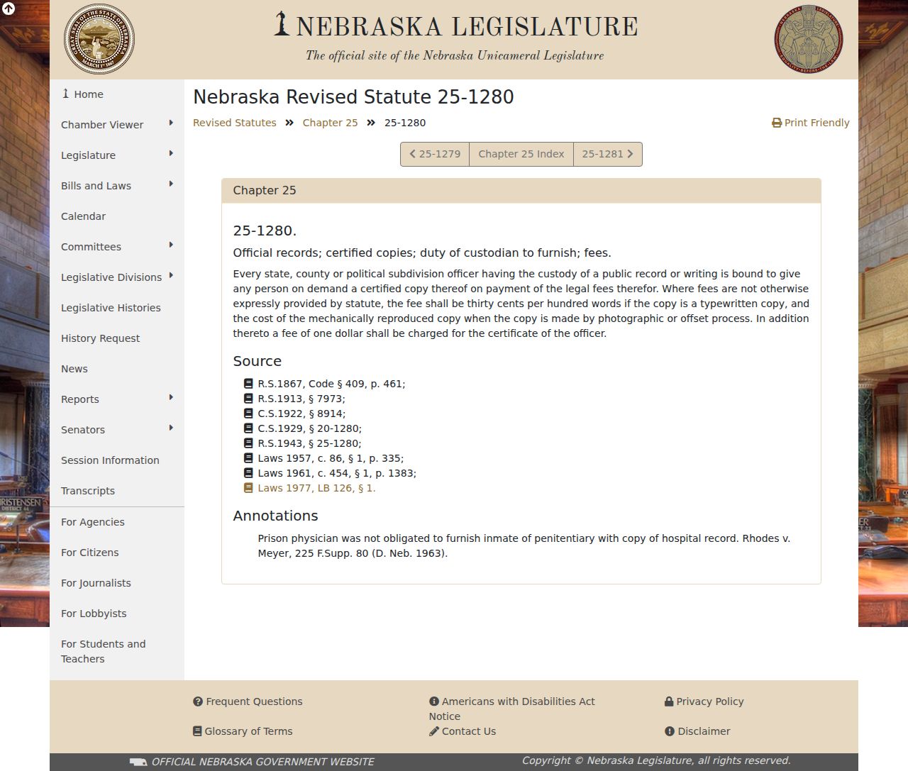This screenshot has height=771, width=908.
Task: Click the pencil icon beside Contact Us
Action: [434, 731]
